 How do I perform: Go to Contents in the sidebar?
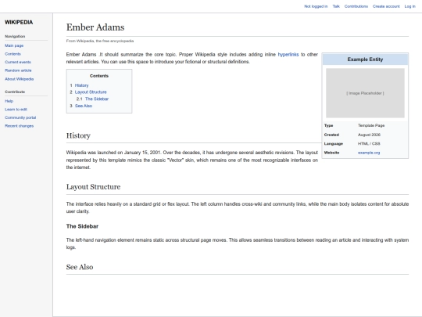13,54
